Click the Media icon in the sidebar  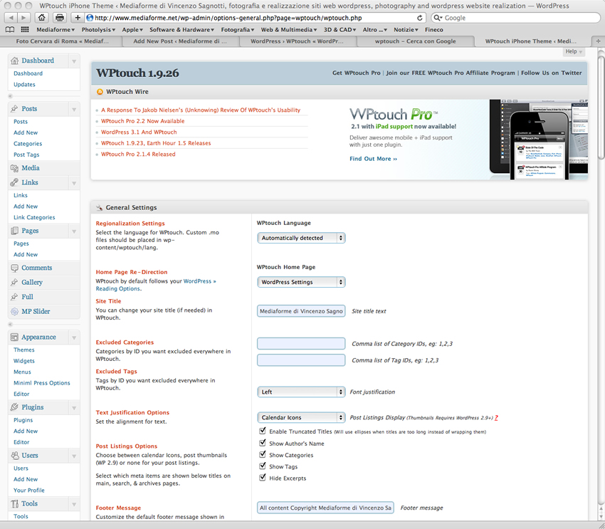15,168
